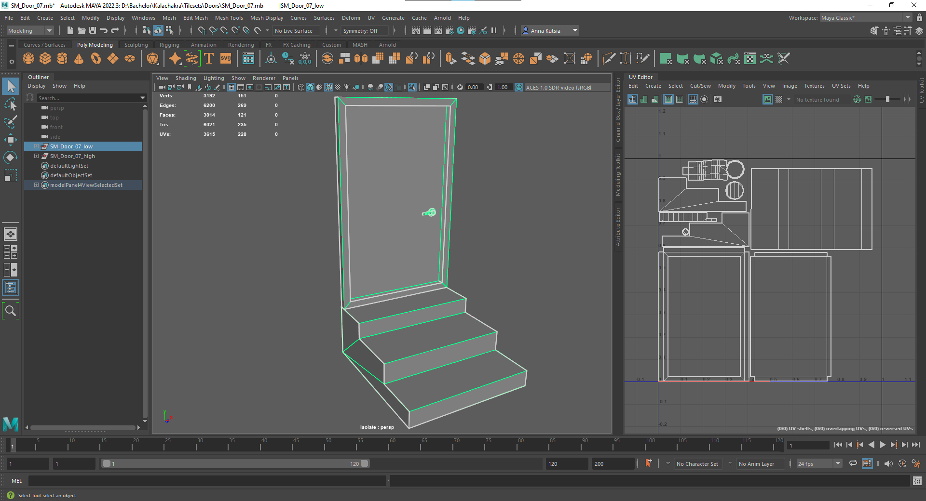Screen dimensions: 926x501
Task: Open the search magnifier in layout panel
Action: (x=11, y=311)
